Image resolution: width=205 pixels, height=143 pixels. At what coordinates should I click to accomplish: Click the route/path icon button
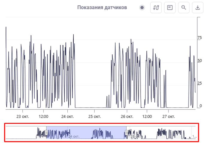156,8
